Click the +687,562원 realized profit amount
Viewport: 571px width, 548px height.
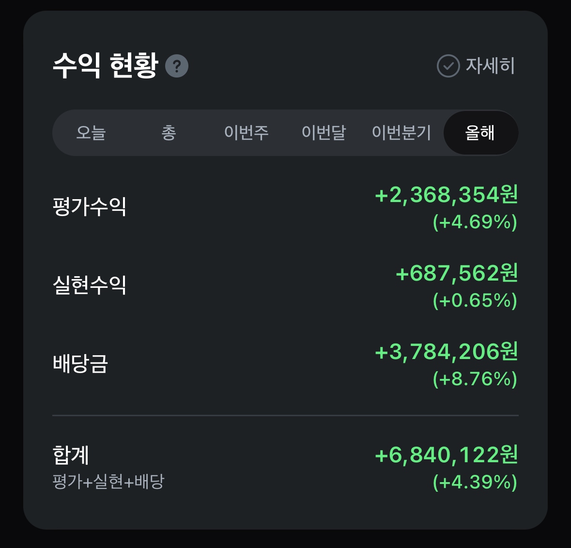(x=457, y=273)
